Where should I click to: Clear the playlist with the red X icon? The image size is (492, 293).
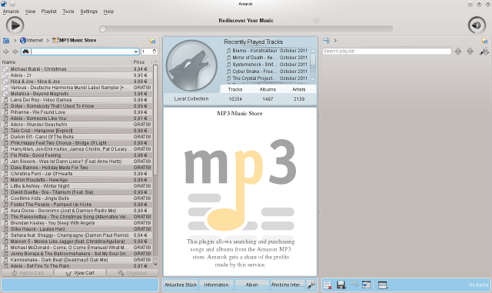tap(327, 285)
